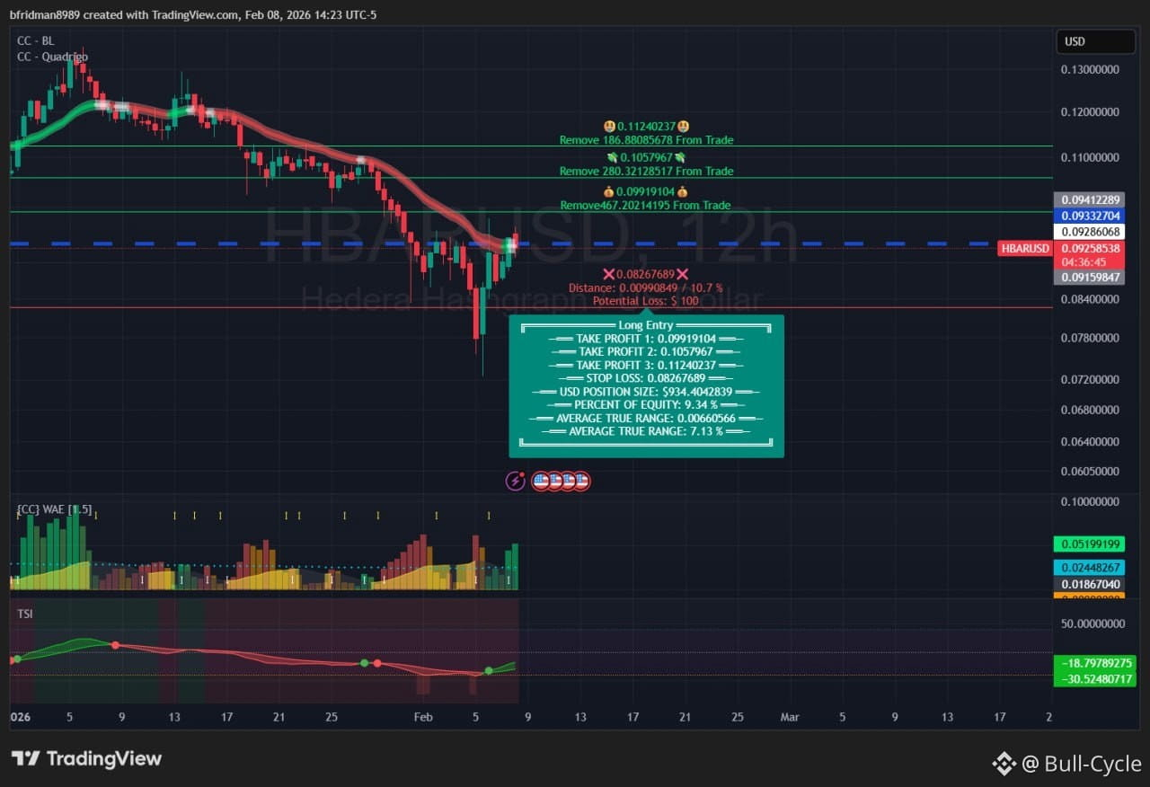This screenshot has width=1150, height=787.
Task: Click the TSI indicator legend
Action: coord(25,614)
